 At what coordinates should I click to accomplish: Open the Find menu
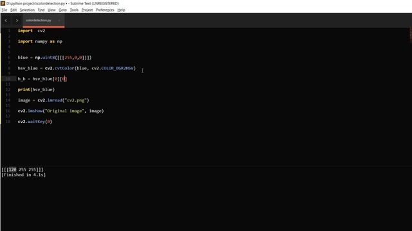41,10
